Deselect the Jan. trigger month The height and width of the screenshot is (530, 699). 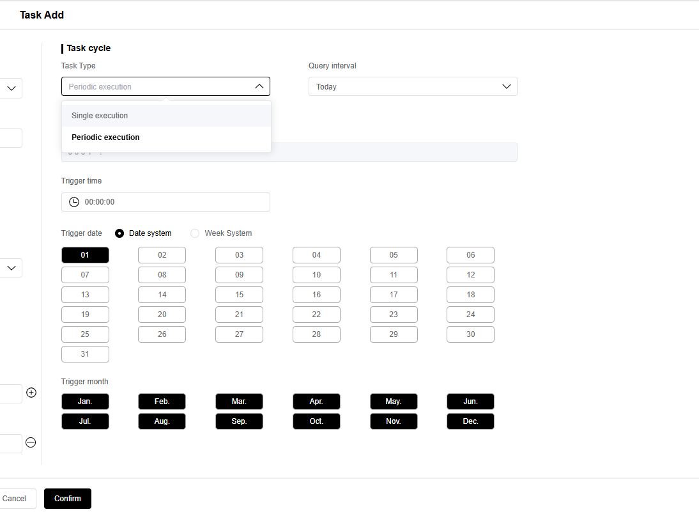pyautogui.click(x=85, y=401)
